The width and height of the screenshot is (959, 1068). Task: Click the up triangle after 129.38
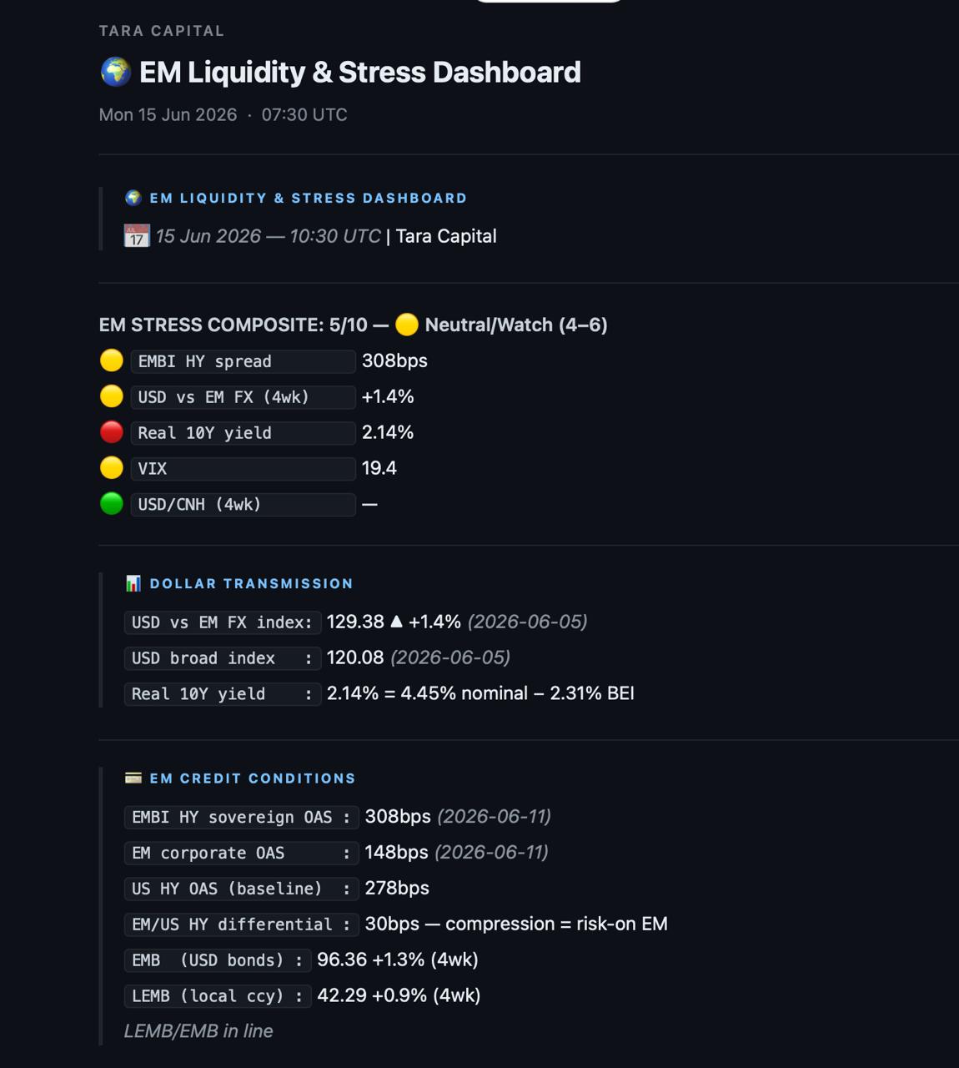point(396,622)
